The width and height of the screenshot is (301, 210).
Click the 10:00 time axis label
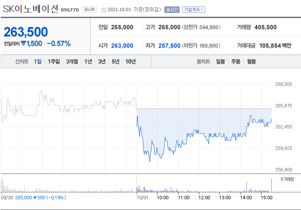coord(163,198)
